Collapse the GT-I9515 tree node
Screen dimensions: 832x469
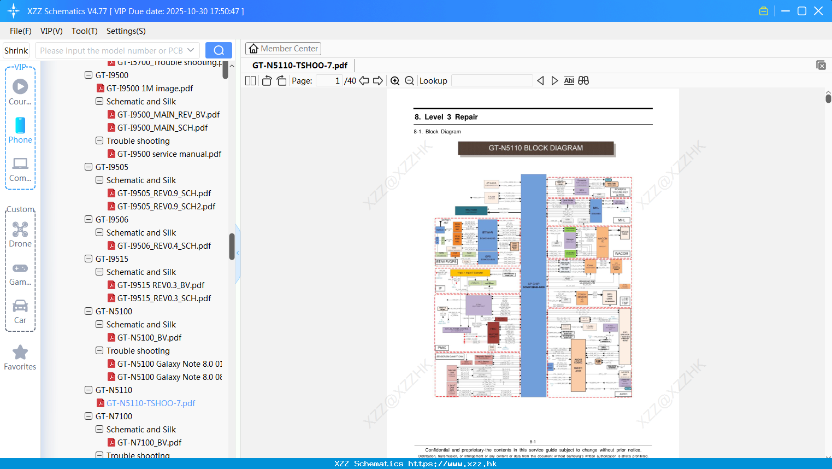click(88, 259)
